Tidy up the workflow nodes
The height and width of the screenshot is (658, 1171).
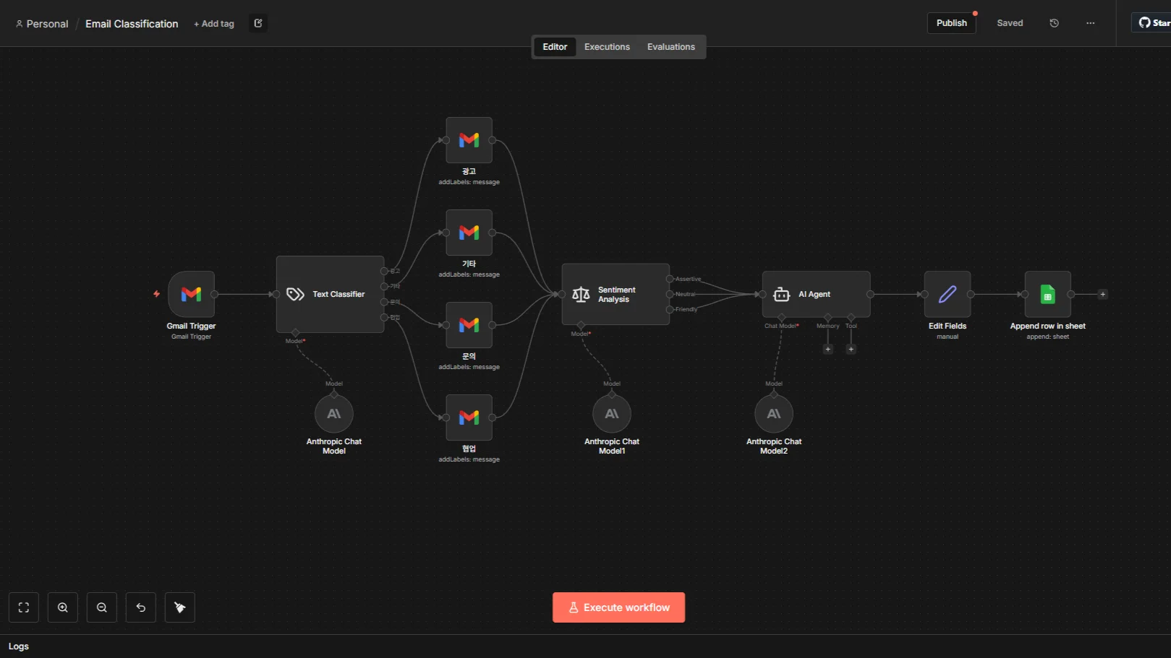[x=180, y=607]
